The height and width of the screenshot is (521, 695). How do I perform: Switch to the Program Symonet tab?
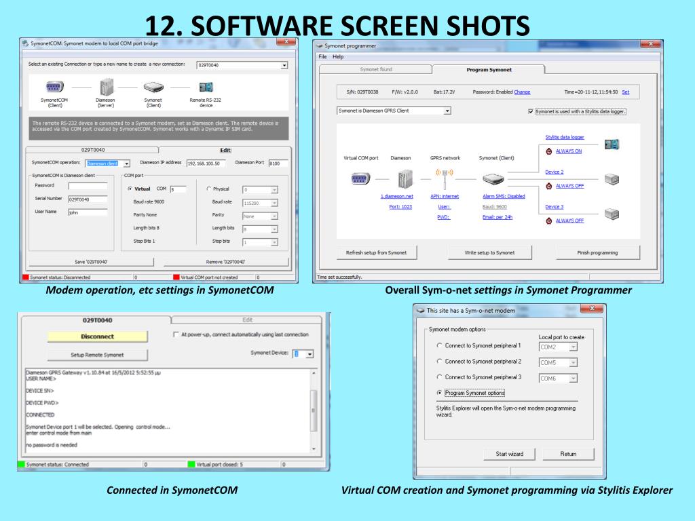[x=489, y=70]
